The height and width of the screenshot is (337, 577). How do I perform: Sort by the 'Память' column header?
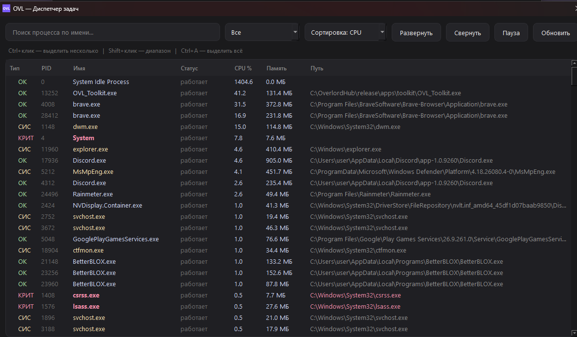tap(276, 68)
